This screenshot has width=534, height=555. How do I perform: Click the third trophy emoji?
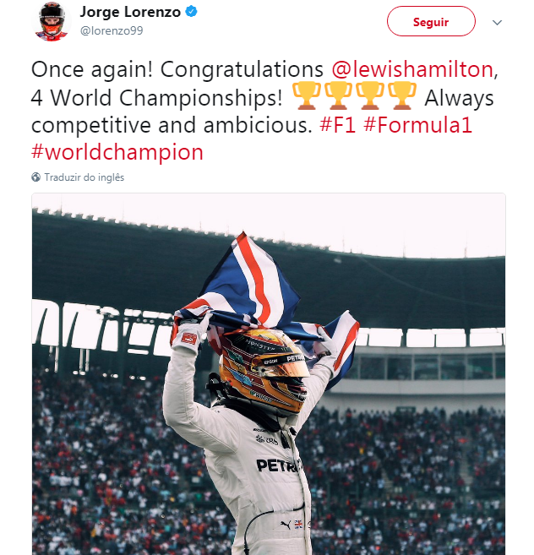pos(370,98)
